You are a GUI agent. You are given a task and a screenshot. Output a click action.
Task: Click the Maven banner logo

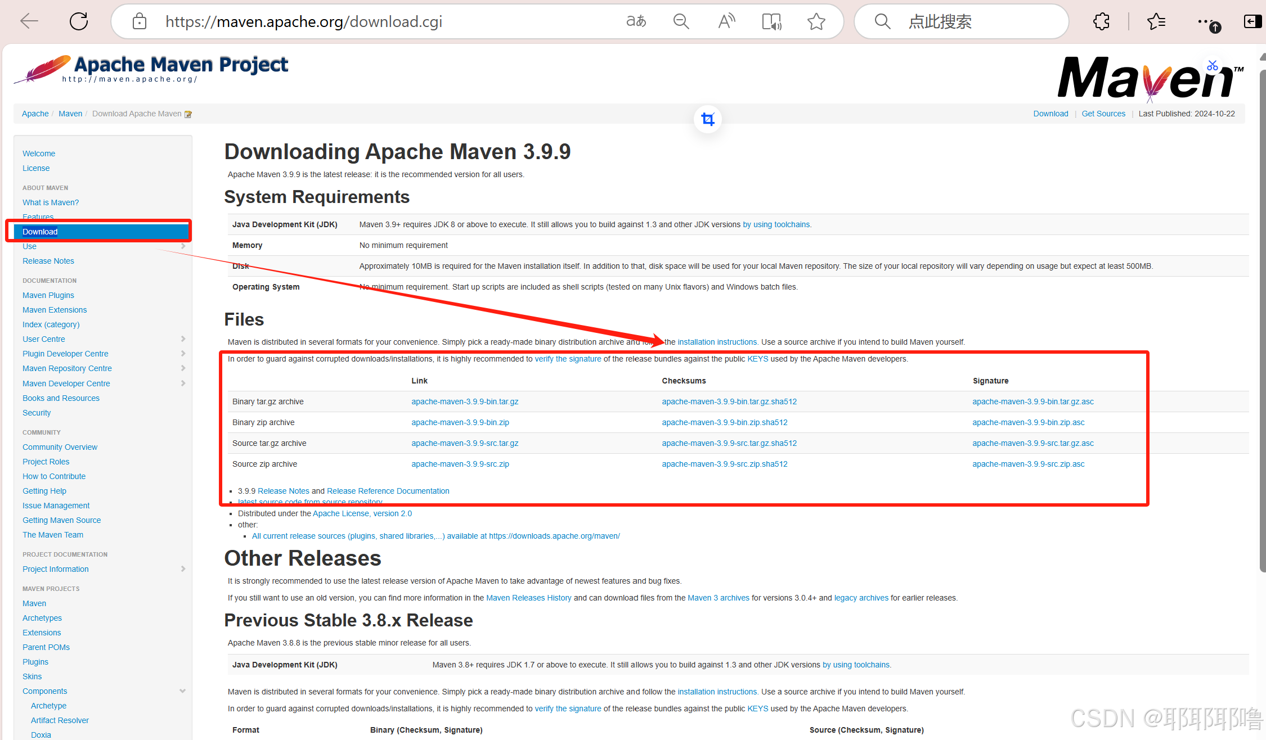point(1150,79)
